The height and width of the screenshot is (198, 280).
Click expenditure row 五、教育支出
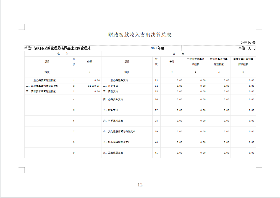tap(110, 110)
